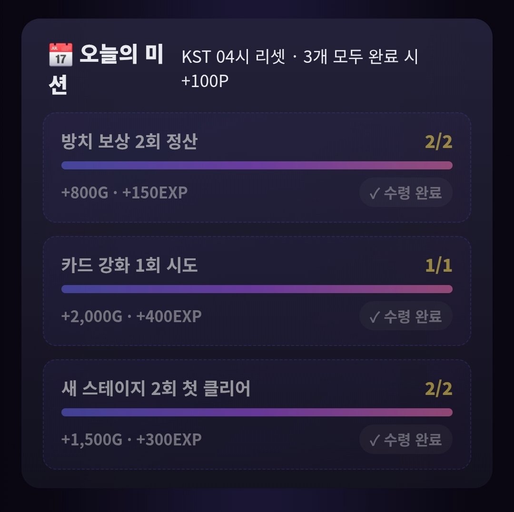The width and height of the screenshot is (514, 512).
Task: Click the checkmark icon in the 새 스테이지 수령 완료 button
Action: [375, 440]
